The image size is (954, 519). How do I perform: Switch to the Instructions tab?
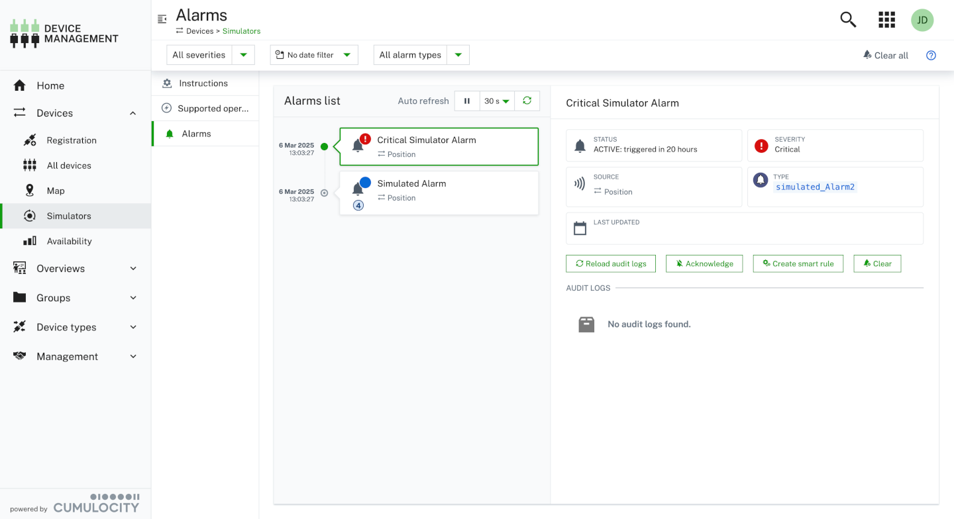pyautogui.click(x=203, y=83)
